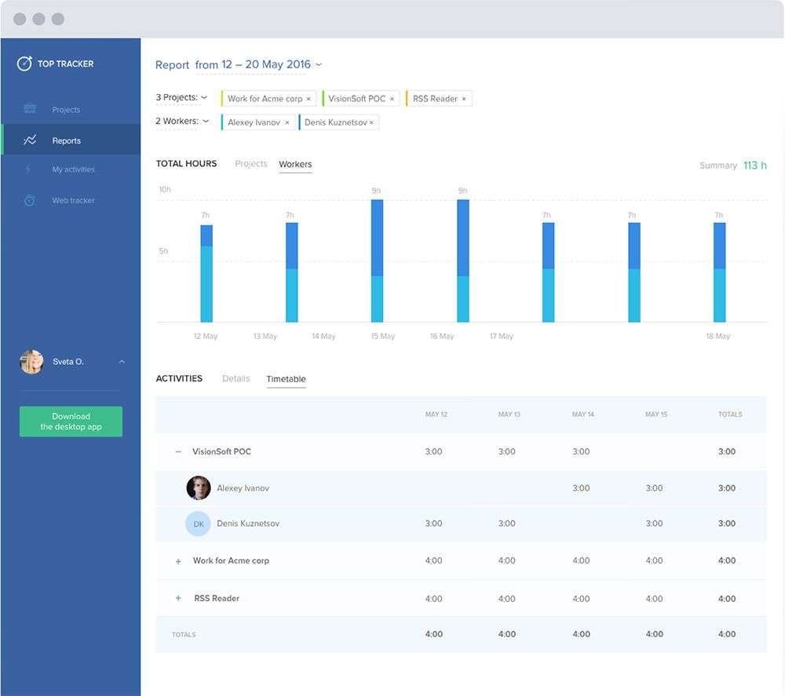Click the My activities lightning icon
Screen dimensions: 785x696
29,169
